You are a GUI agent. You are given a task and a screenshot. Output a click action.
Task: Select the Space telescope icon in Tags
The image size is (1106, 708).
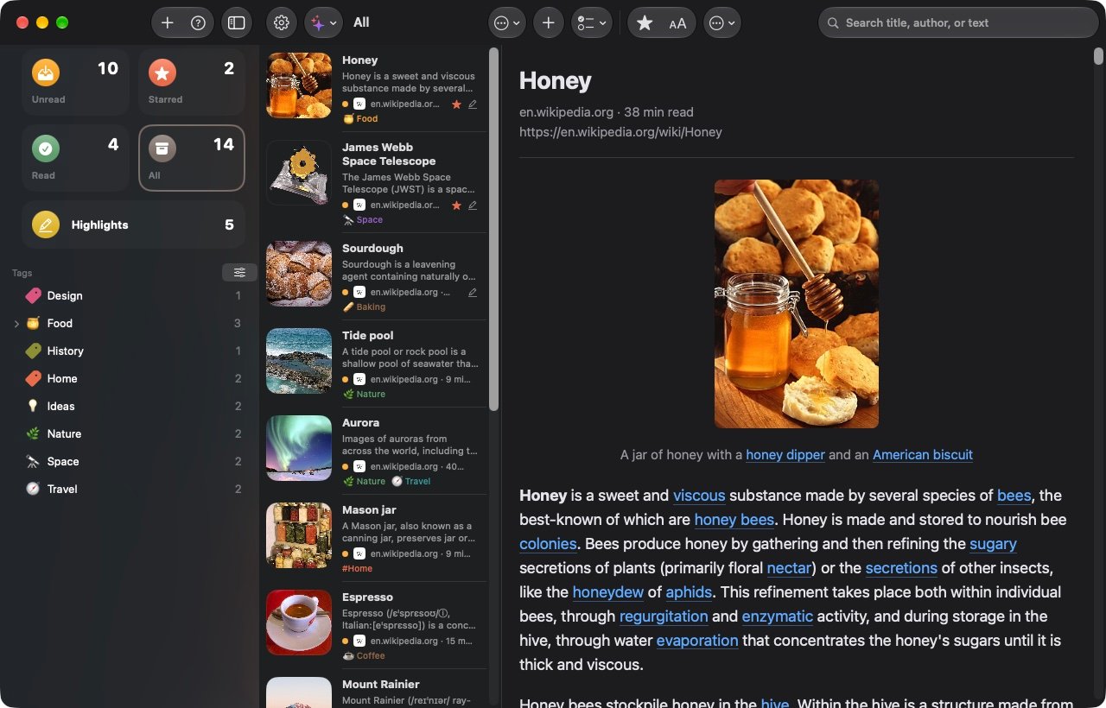[x=33, y=462]
